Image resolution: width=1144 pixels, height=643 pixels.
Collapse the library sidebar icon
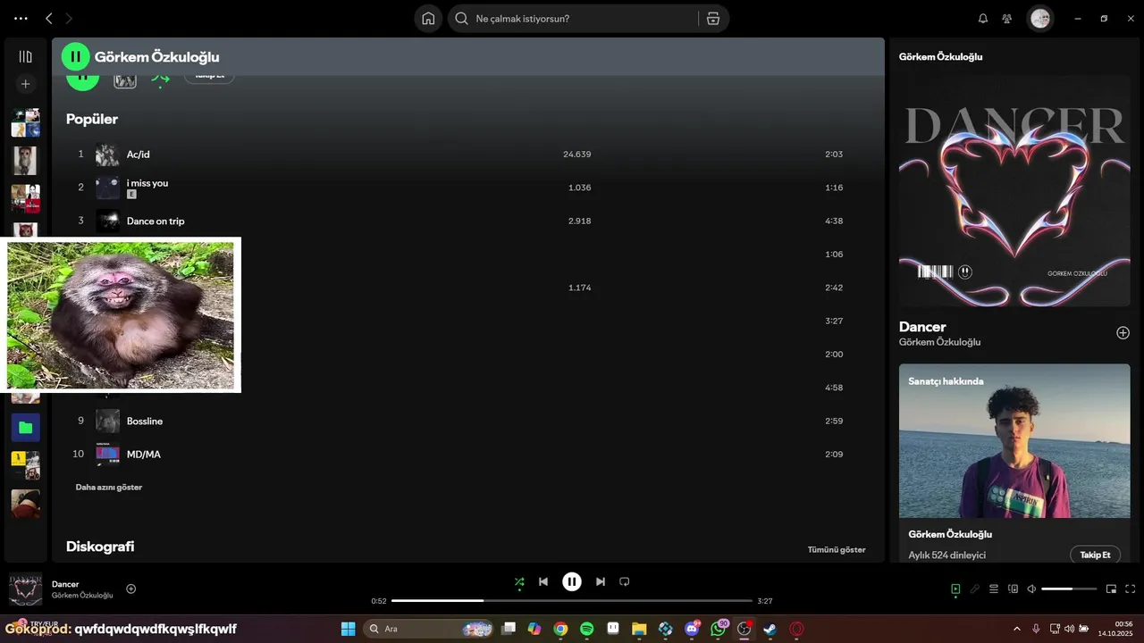(25, 56)
